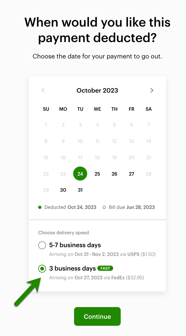
Task: Click the green Deducted legend dot
Action: point(40,207)
